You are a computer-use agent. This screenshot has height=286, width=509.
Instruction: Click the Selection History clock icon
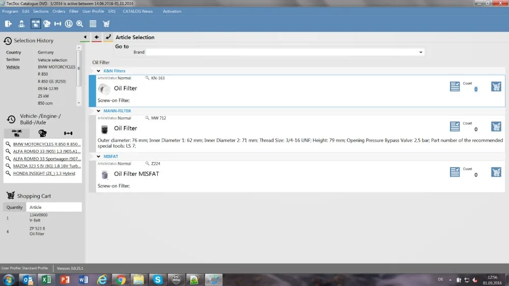(8, 41)
